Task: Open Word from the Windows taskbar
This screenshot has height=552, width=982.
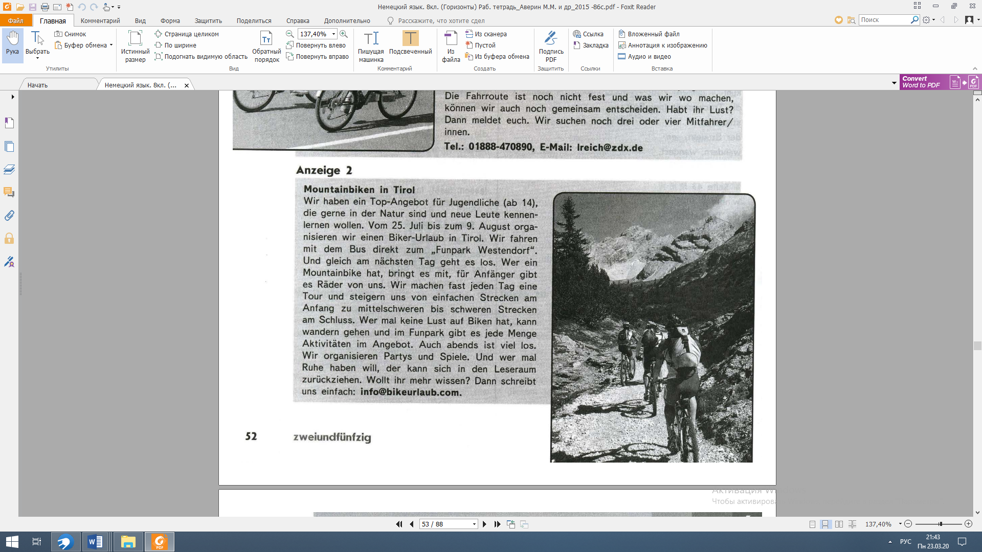Action: click(95, 542)
